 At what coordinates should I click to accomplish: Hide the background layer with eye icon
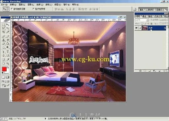[136, 28]
